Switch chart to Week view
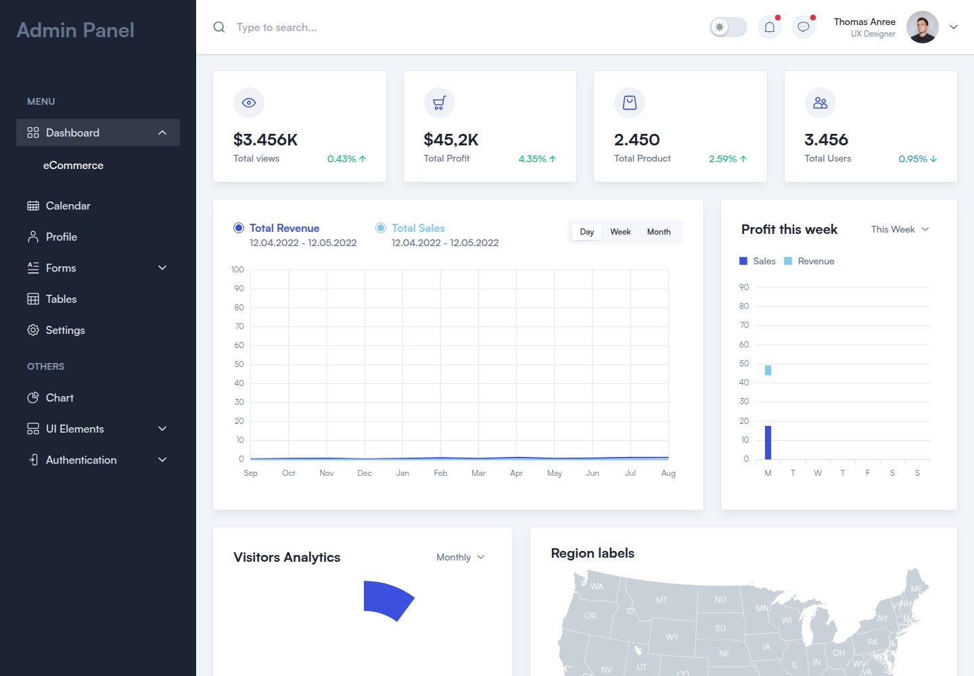This screenshot has height=676, width=974. pos(620,232)
